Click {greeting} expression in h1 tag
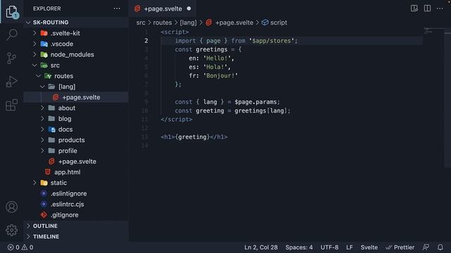The width and height of the screenshot is (451, 253). [x=192, y=137]
